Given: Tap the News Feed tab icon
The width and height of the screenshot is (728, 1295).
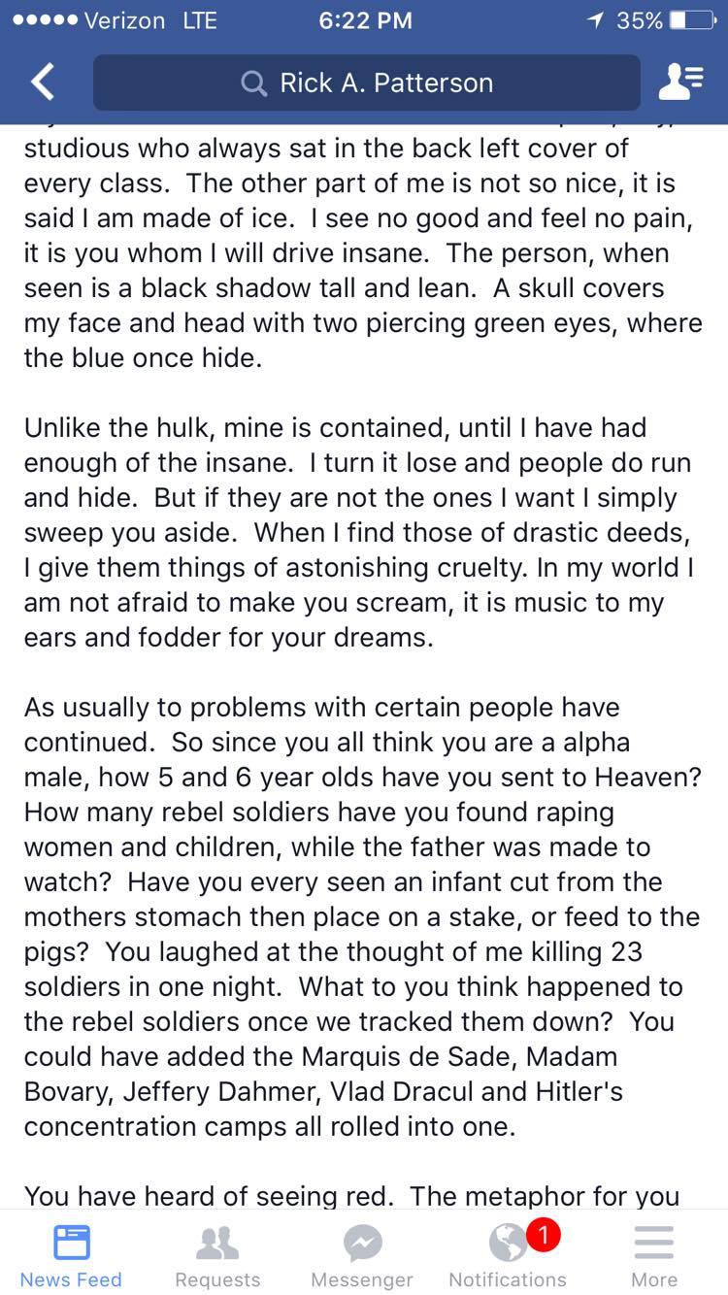Looking at the screenshot, I should pyautogui.click(x=71, y=1243).
